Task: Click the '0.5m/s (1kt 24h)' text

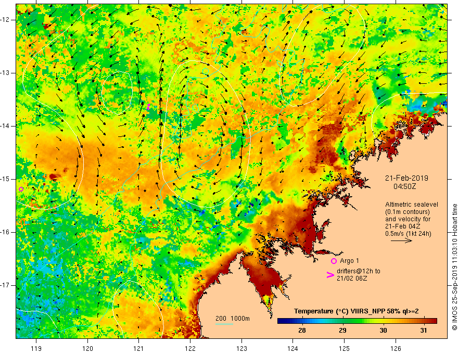Action: point(408,234)
